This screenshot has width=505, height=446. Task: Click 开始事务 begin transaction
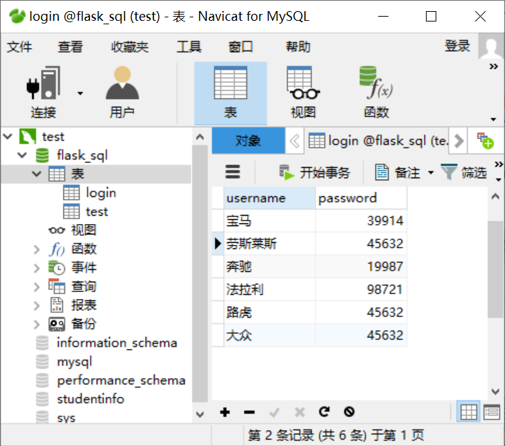315,172
